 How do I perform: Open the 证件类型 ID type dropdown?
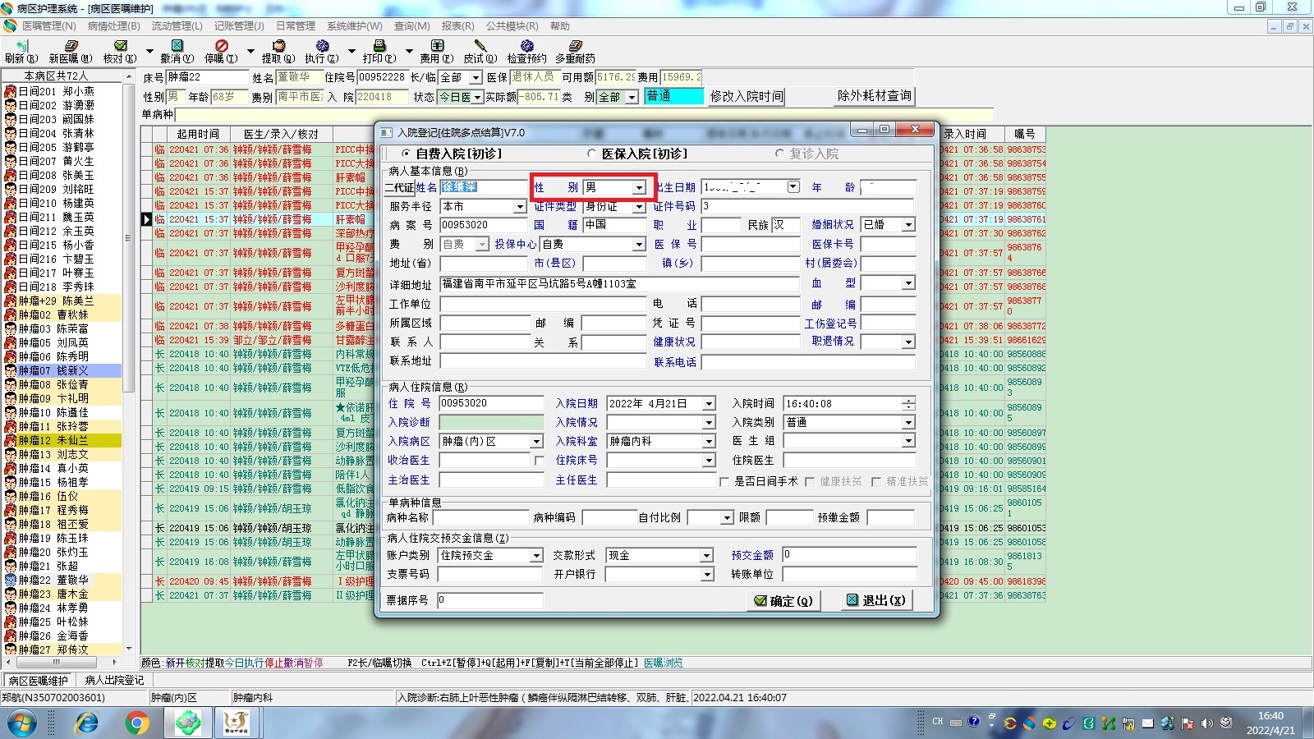tap(638, 207)
